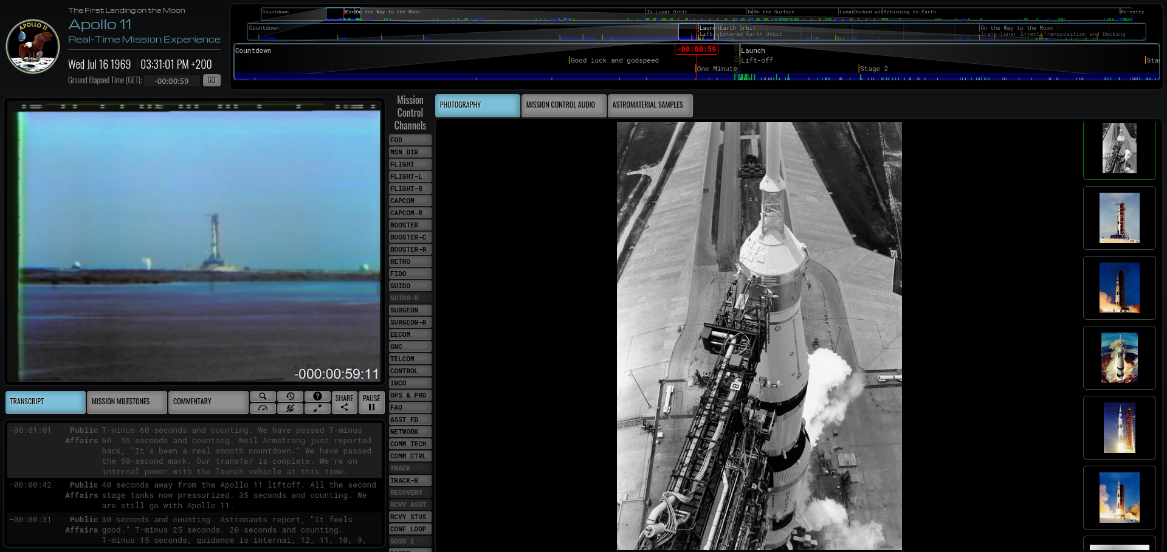
Task: Pick the BOOSTER-R channel
Action: pyautogui.click(x=410, y=249)
